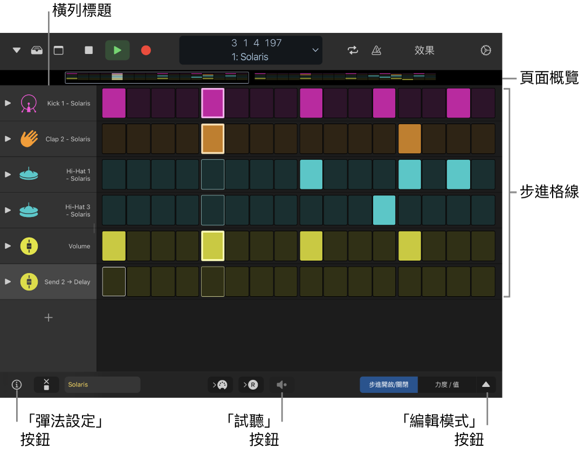585x449 pixels.
Task: Select the Volume row header label
Action: coord(79,246)
